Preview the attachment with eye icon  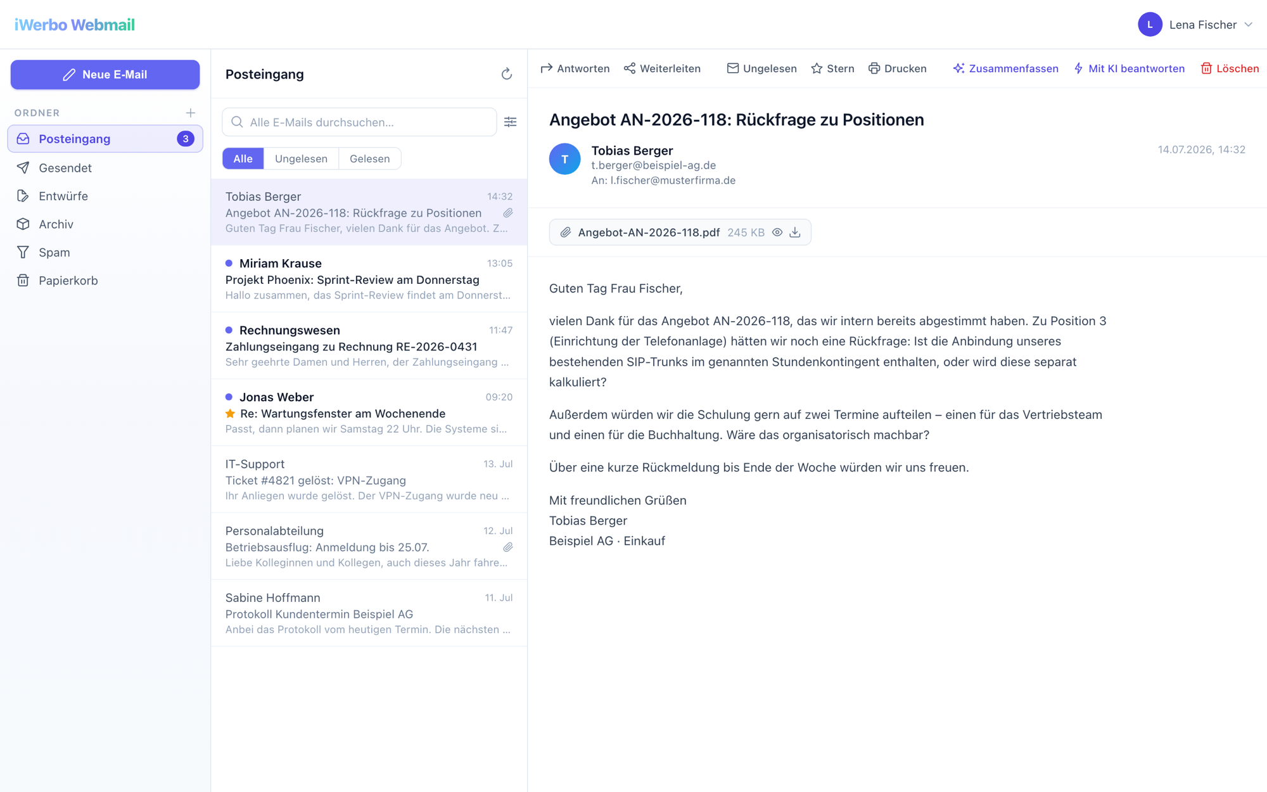click(x=777, y=233)
